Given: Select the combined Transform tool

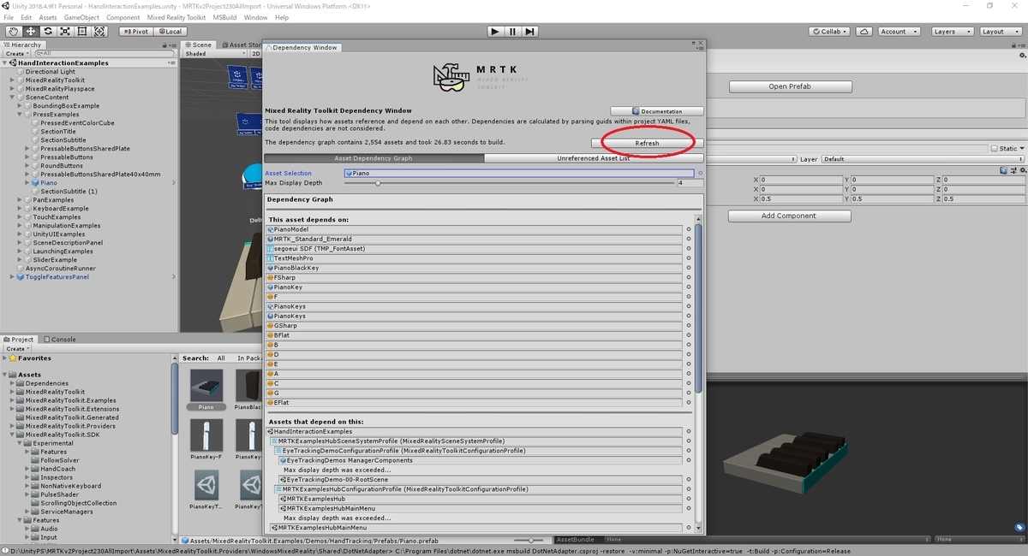Looking at the screenshot, I should tap(99, 31).
